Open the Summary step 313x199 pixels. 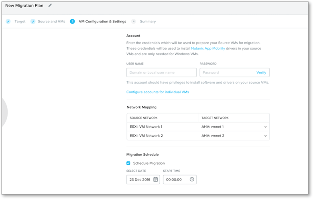click(x=148, y=22)
